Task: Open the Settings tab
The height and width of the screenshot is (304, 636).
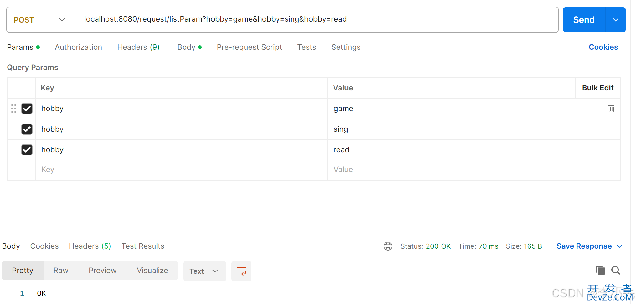Action: 346,47
